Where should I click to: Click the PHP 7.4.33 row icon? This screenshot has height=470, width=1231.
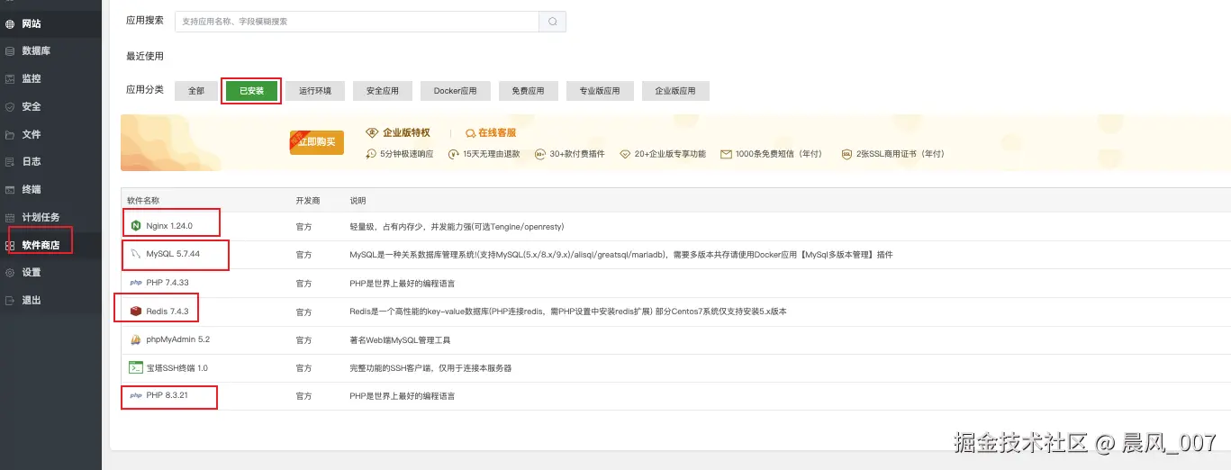click(x=136, y=283)
